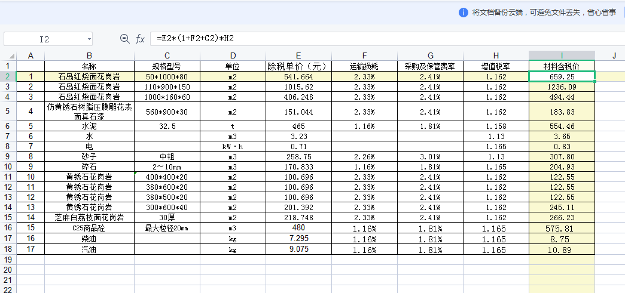This screenshot has width=625, height=293.
Task: Click the Name Box showing I2
Action: click(44, 39)
